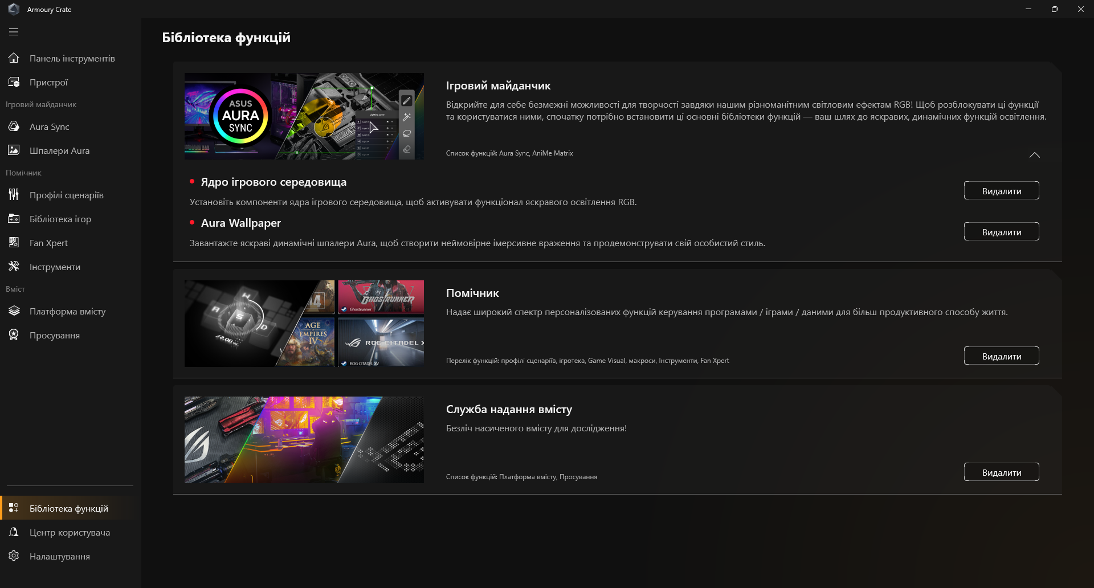Click the Aura Sync banner thumbnail
The height and width of the screenshot is (588, 1094).
pyautogui.click(x=304, y=116)
